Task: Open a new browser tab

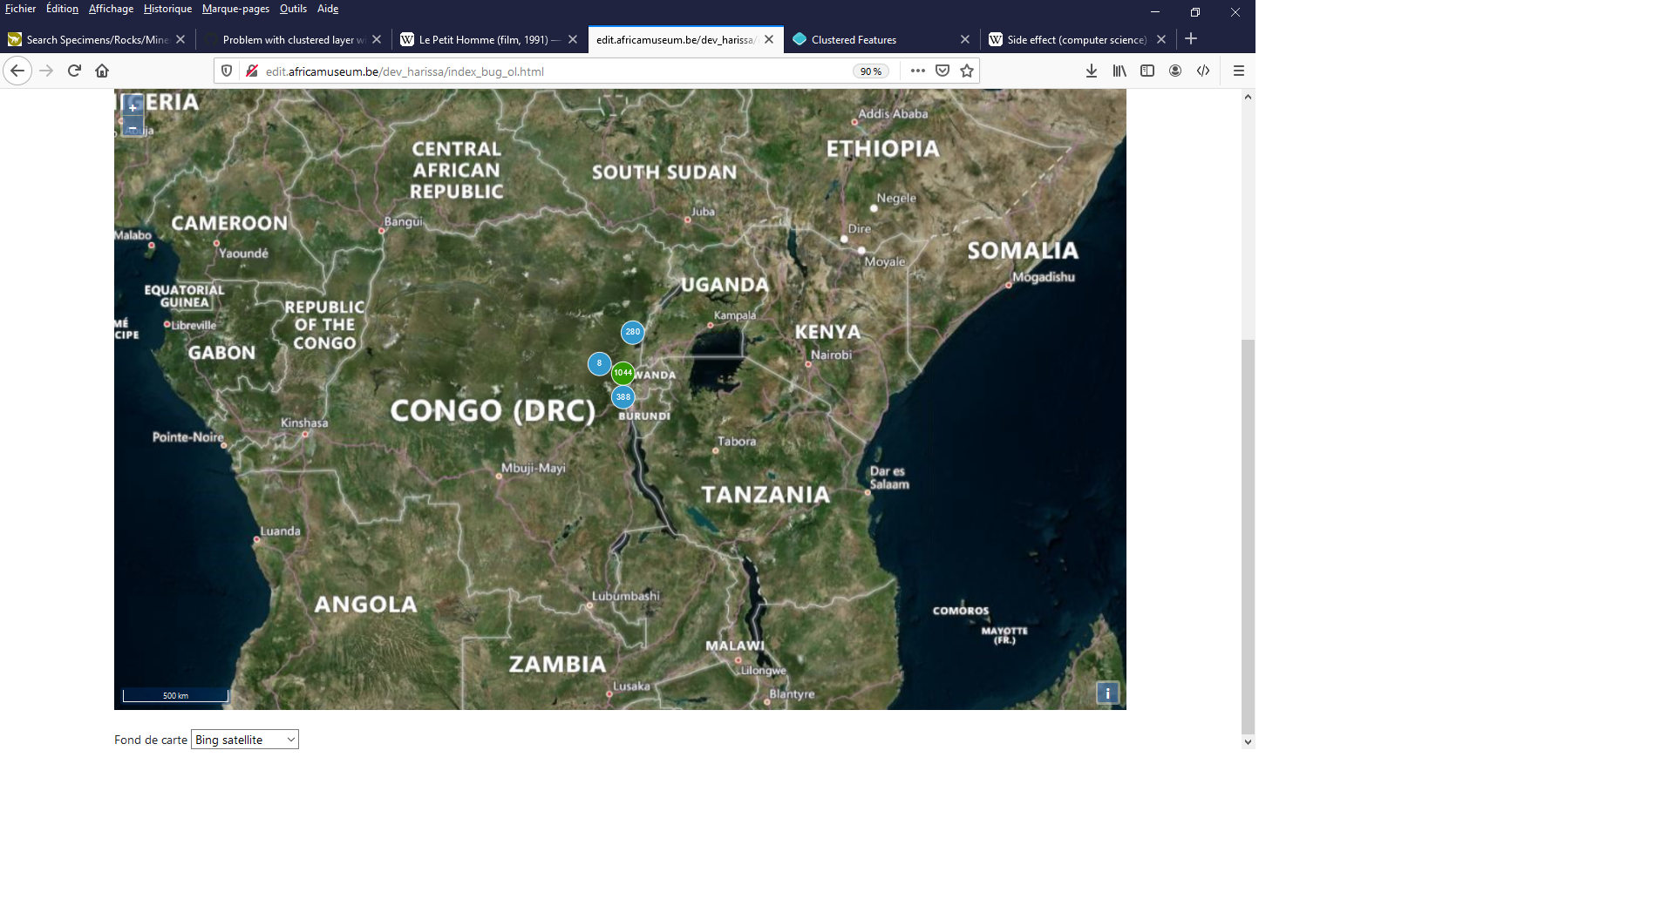Action: 1191,39
